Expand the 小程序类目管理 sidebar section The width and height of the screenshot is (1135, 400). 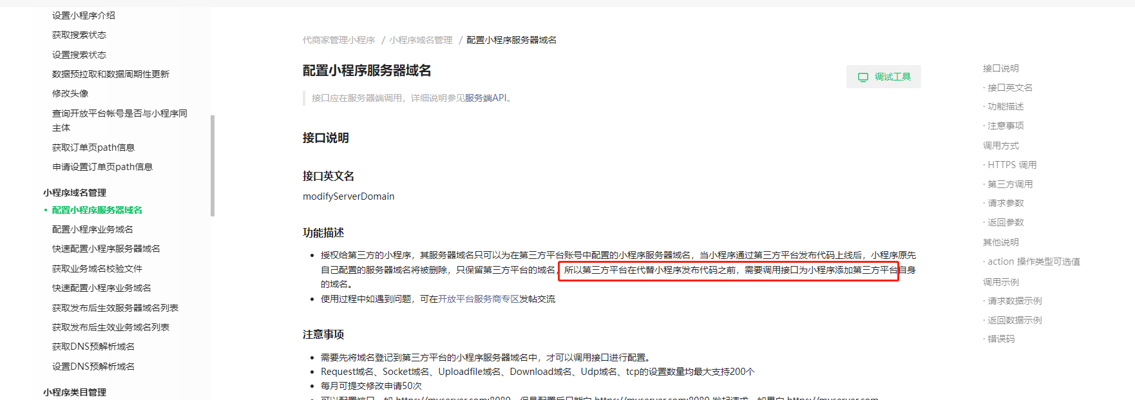click(75, 392)
